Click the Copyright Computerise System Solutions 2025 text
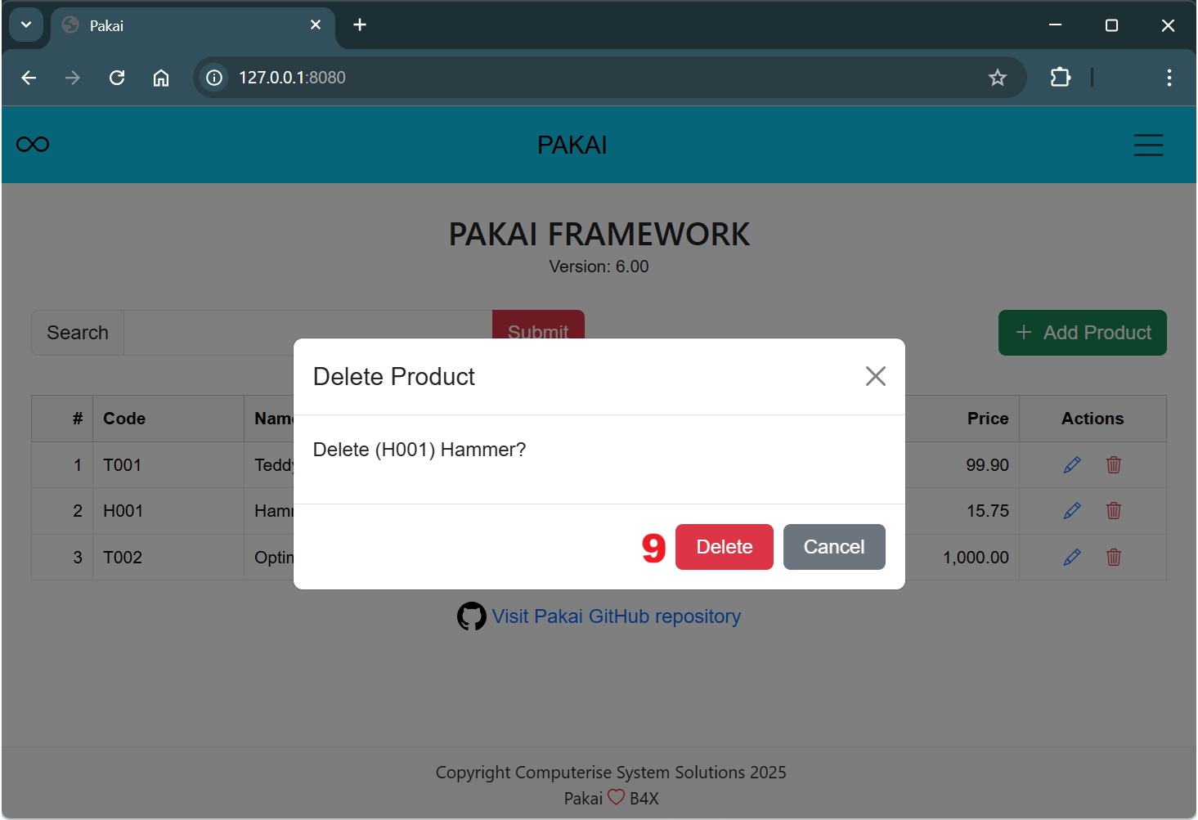 pos(611,773)
